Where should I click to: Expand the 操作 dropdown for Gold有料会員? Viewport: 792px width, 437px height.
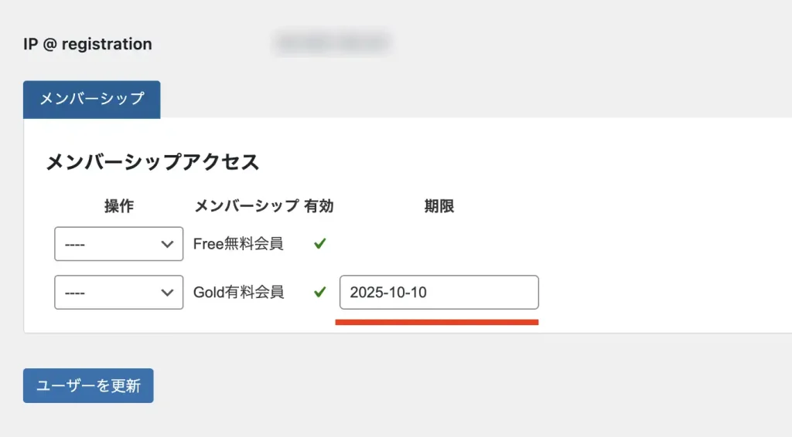[x=118, y=293]
